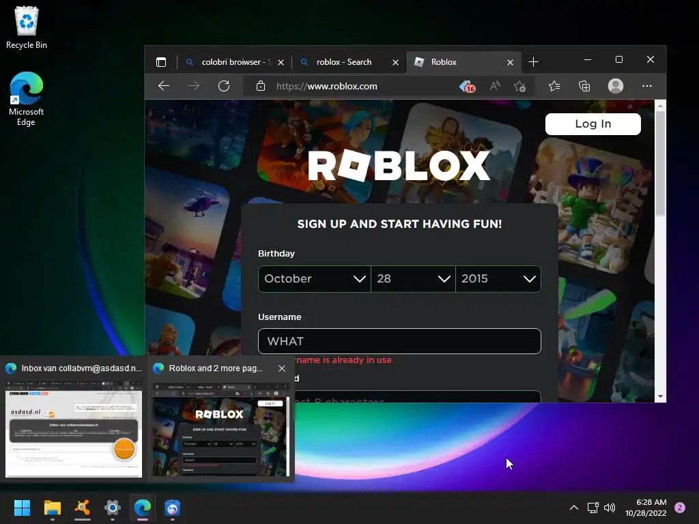Screen dimensions: 699x524
Task: Open Microsoft Edge desktop shortcut
Action: pos(27,99)
